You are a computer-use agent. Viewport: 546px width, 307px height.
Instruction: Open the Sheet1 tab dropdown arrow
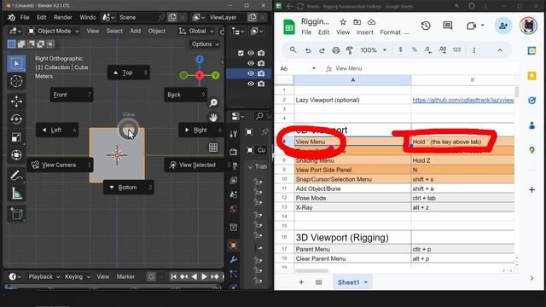tap(366, 282)
